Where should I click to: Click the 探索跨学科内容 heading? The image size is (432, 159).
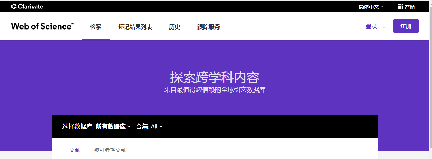coord(215,77)
